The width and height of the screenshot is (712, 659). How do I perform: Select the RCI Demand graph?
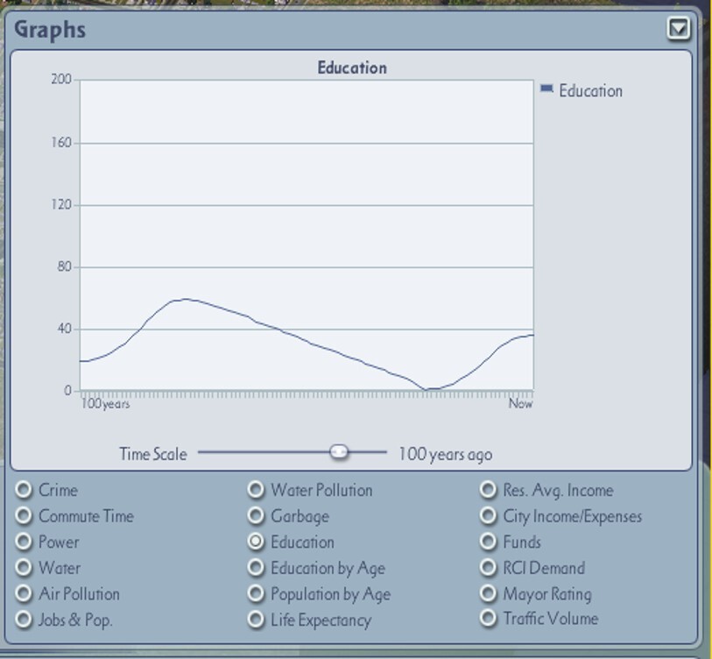coord(488,568)
